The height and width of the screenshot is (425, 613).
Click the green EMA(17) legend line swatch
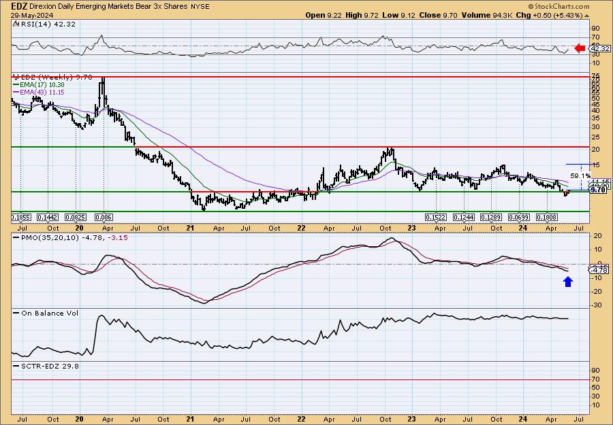[17, 85]
